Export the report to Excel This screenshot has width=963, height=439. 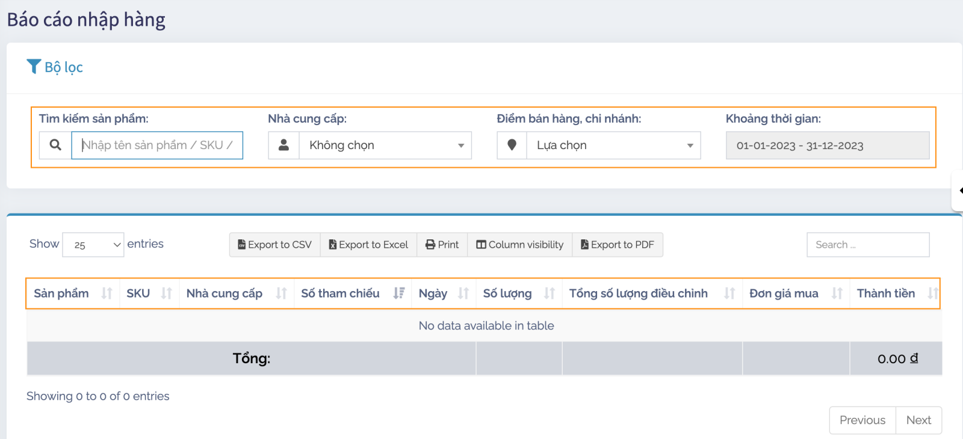click(x=368, y=245)
